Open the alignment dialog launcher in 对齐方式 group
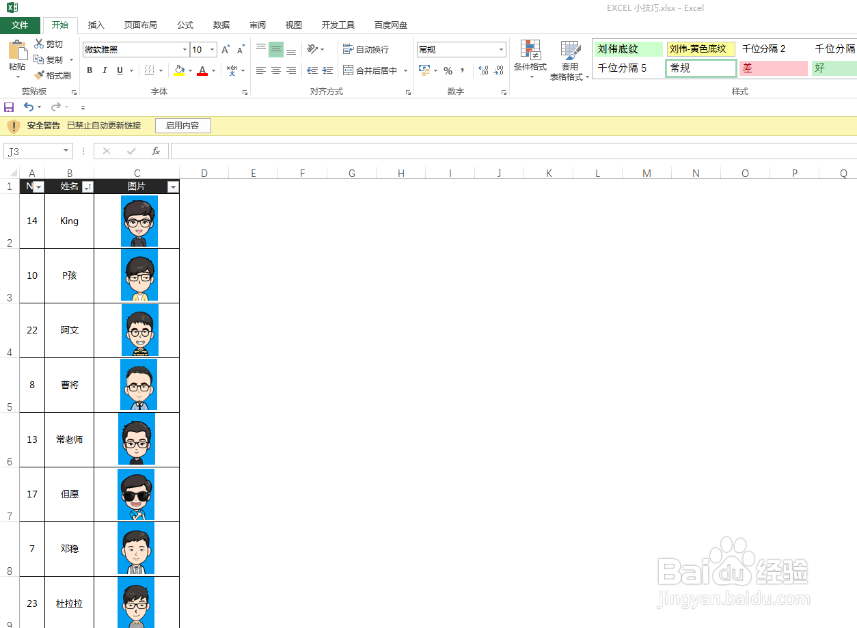This screenshot has height=628, width=857. [x=408, y=92]
